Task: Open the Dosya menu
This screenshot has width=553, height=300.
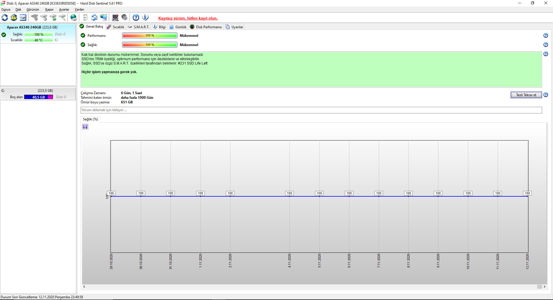Action: point(6,10)
